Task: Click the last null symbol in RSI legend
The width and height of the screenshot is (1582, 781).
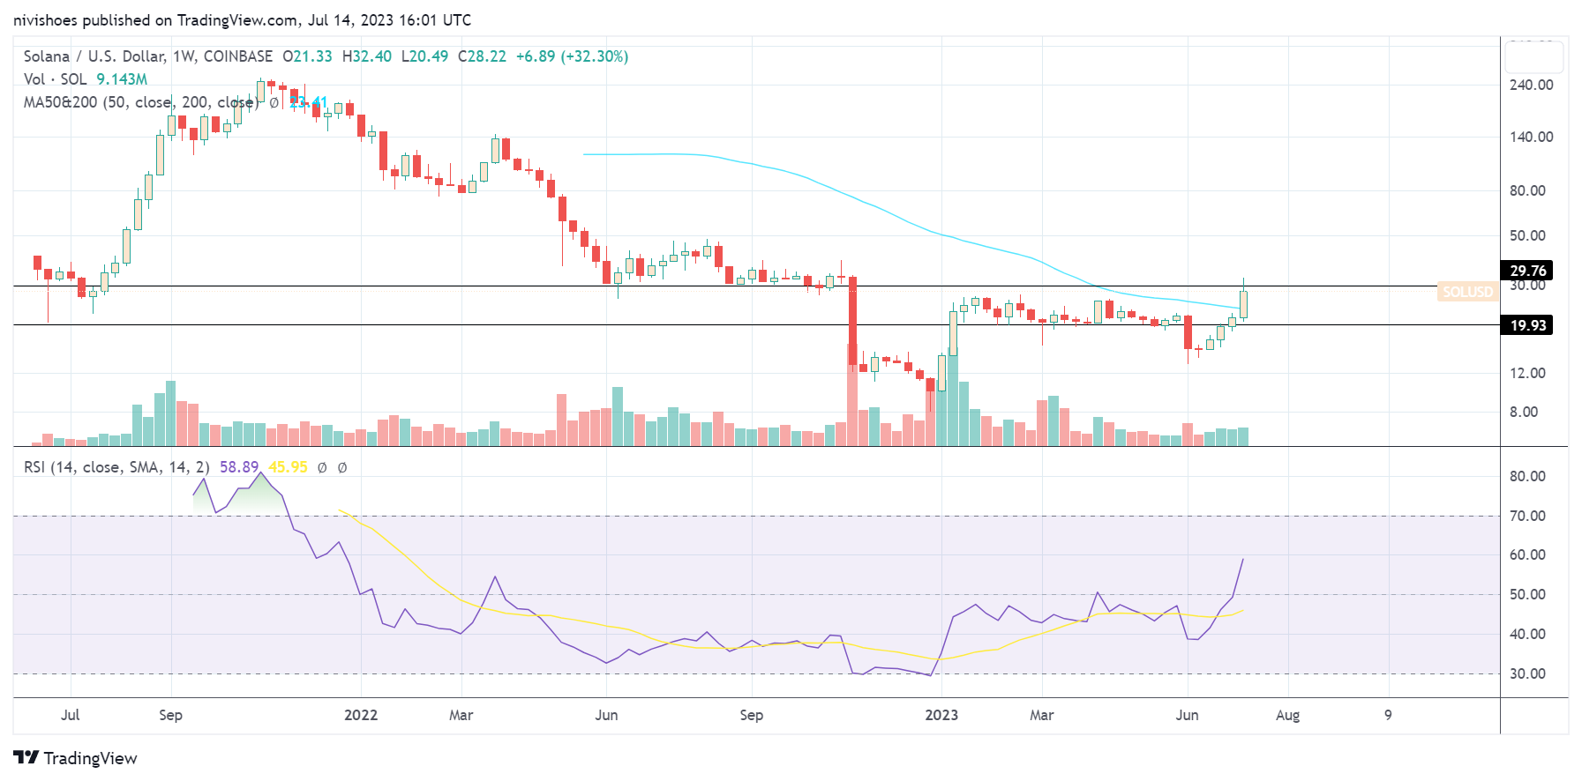Action: (342, 467)
